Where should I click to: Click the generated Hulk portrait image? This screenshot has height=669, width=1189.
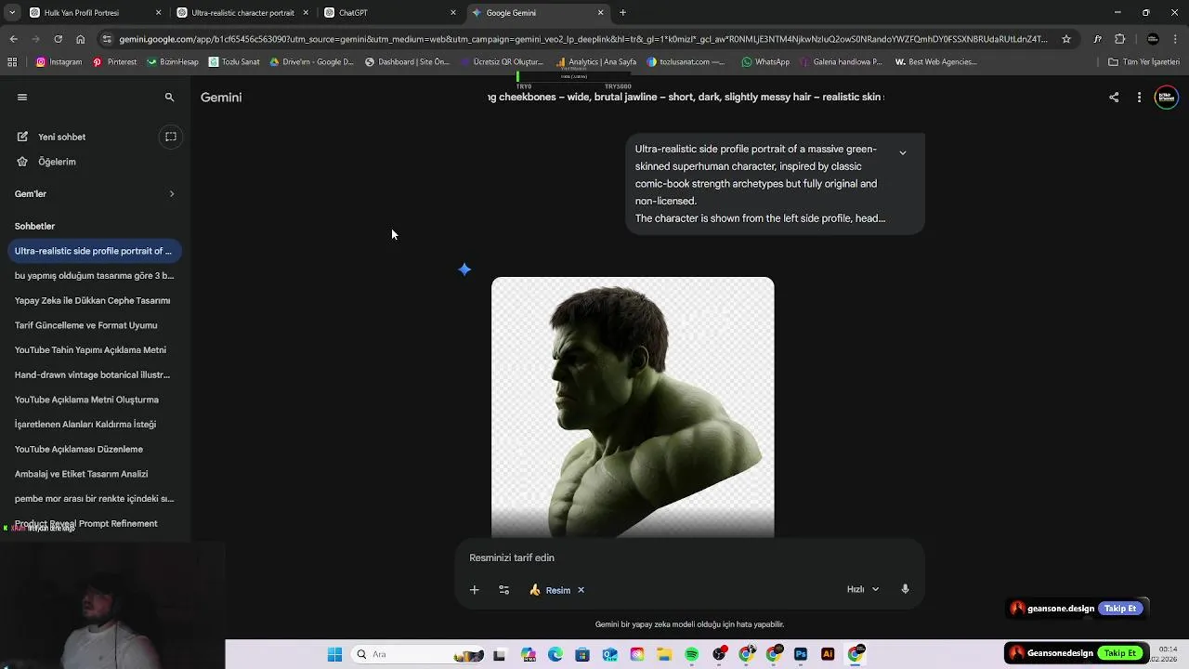coord(633,407)
